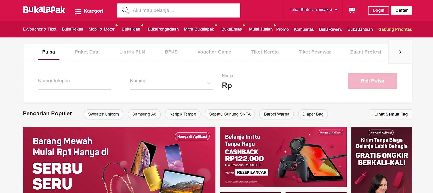
Task: Click the Daftar button
Action: [402, 10]
